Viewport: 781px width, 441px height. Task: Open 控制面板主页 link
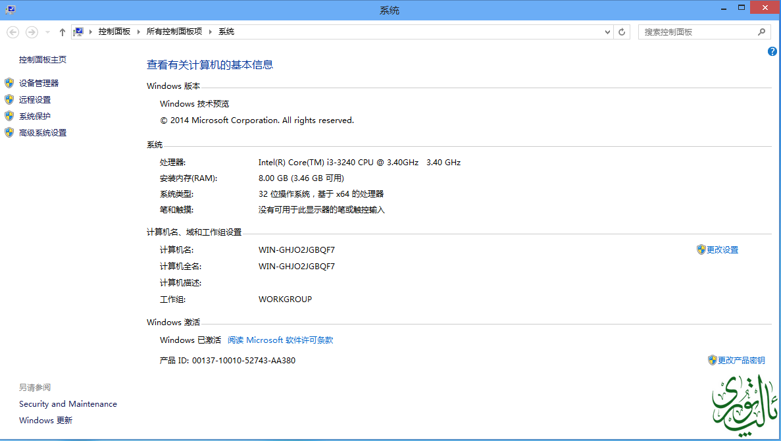(x=42, y=60)
